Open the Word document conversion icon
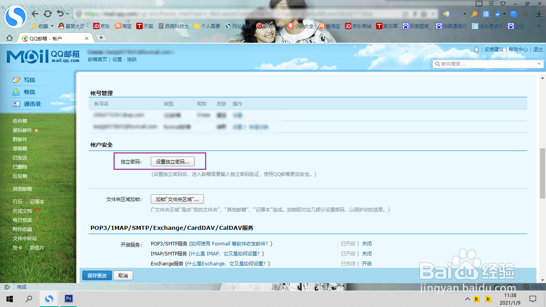 point(498,14)
